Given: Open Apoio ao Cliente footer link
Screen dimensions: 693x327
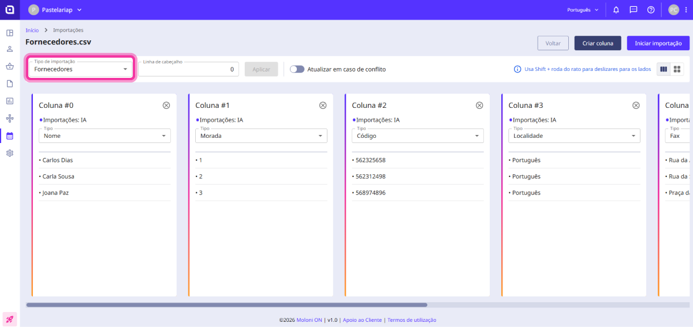Looking at the screenshot, I should (x=363, y=320).
